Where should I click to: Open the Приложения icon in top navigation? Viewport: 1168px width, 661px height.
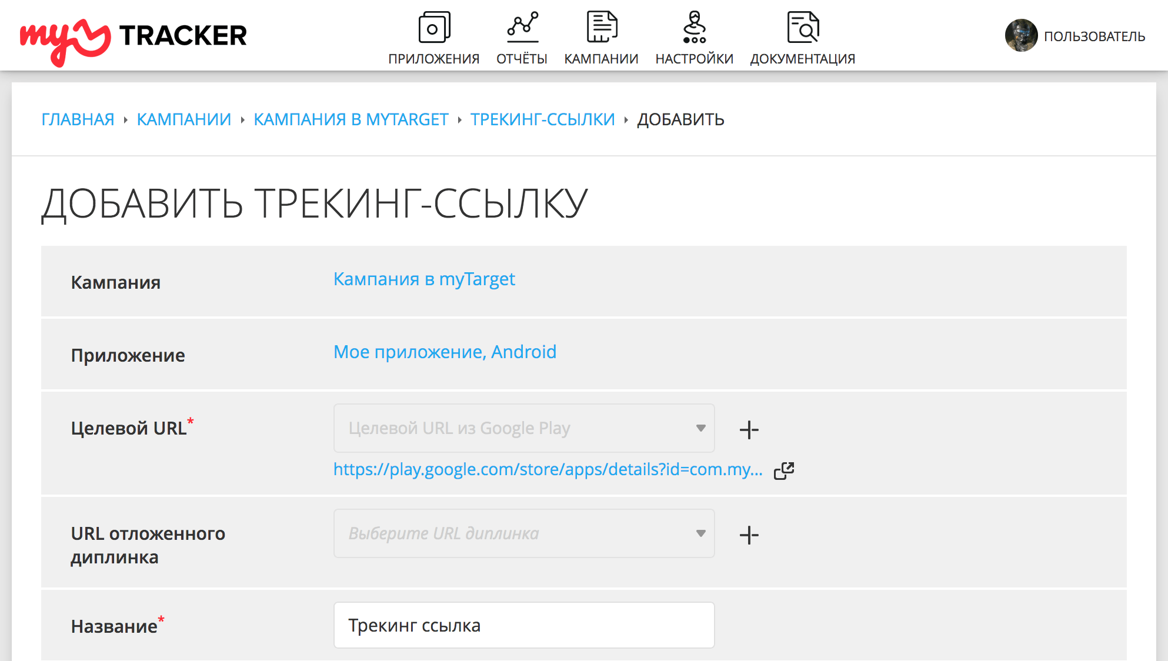pos(434,27)
